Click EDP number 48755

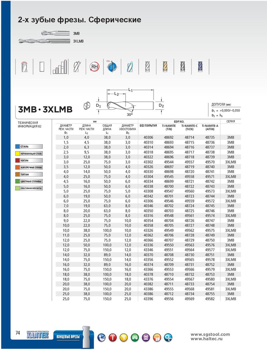click(210, 294)
